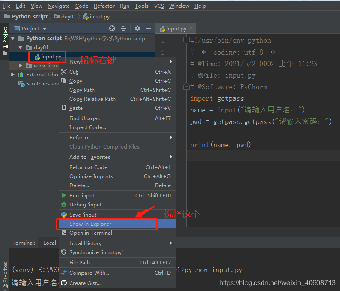Open the 2: Favorites side tool tab
This screenshot has width=340, height=291.
coord(5,275)
